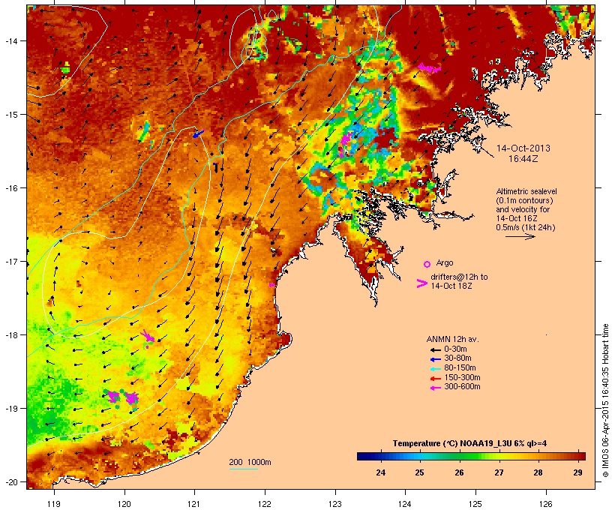
Task: Click the 'ANMN 12h av.' heading
Action: pyautogui.click(x=452, y=339)
